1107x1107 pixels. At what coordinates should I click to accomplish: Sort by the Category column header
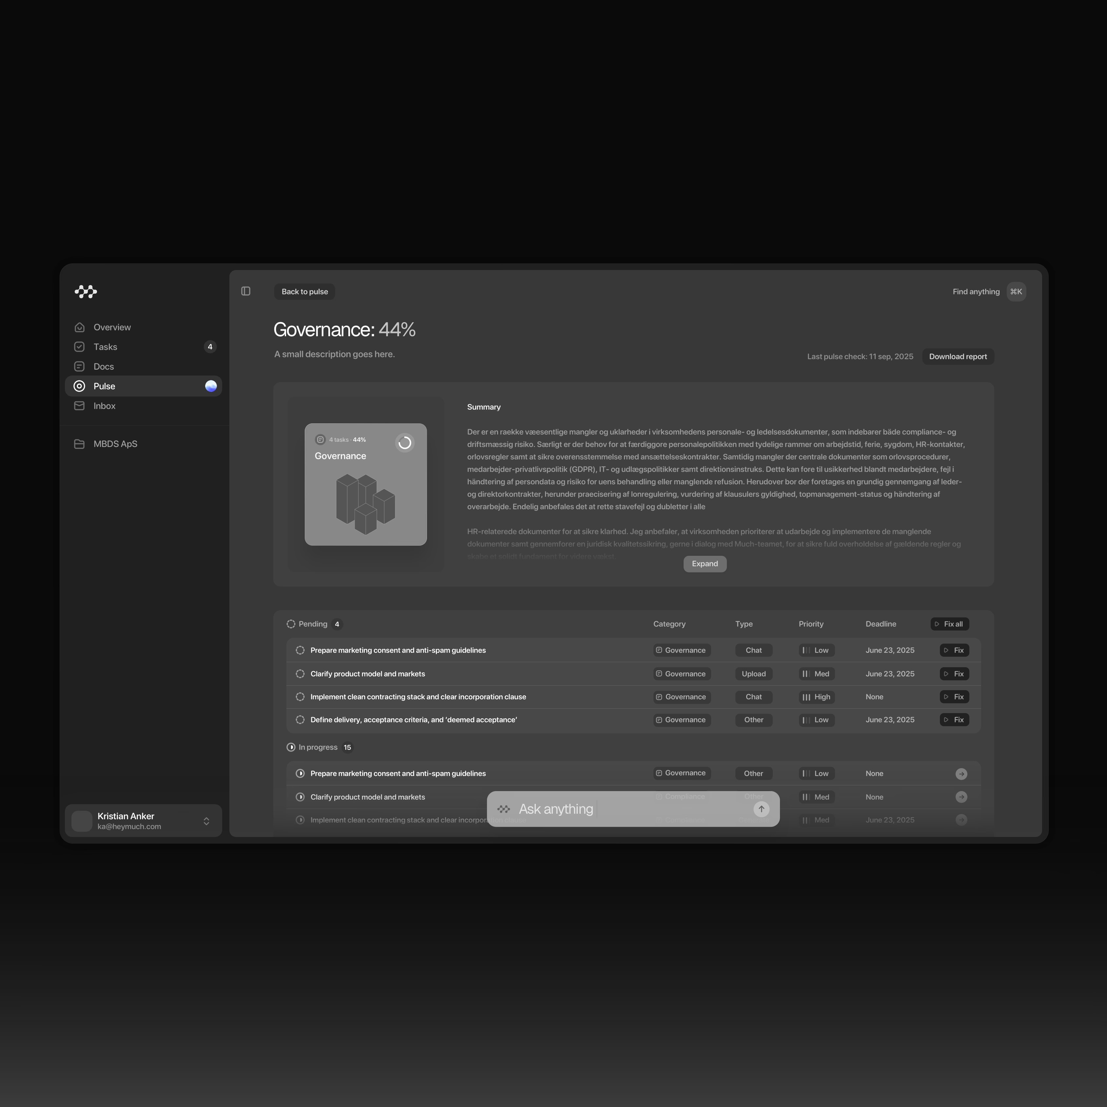[669, 624]
